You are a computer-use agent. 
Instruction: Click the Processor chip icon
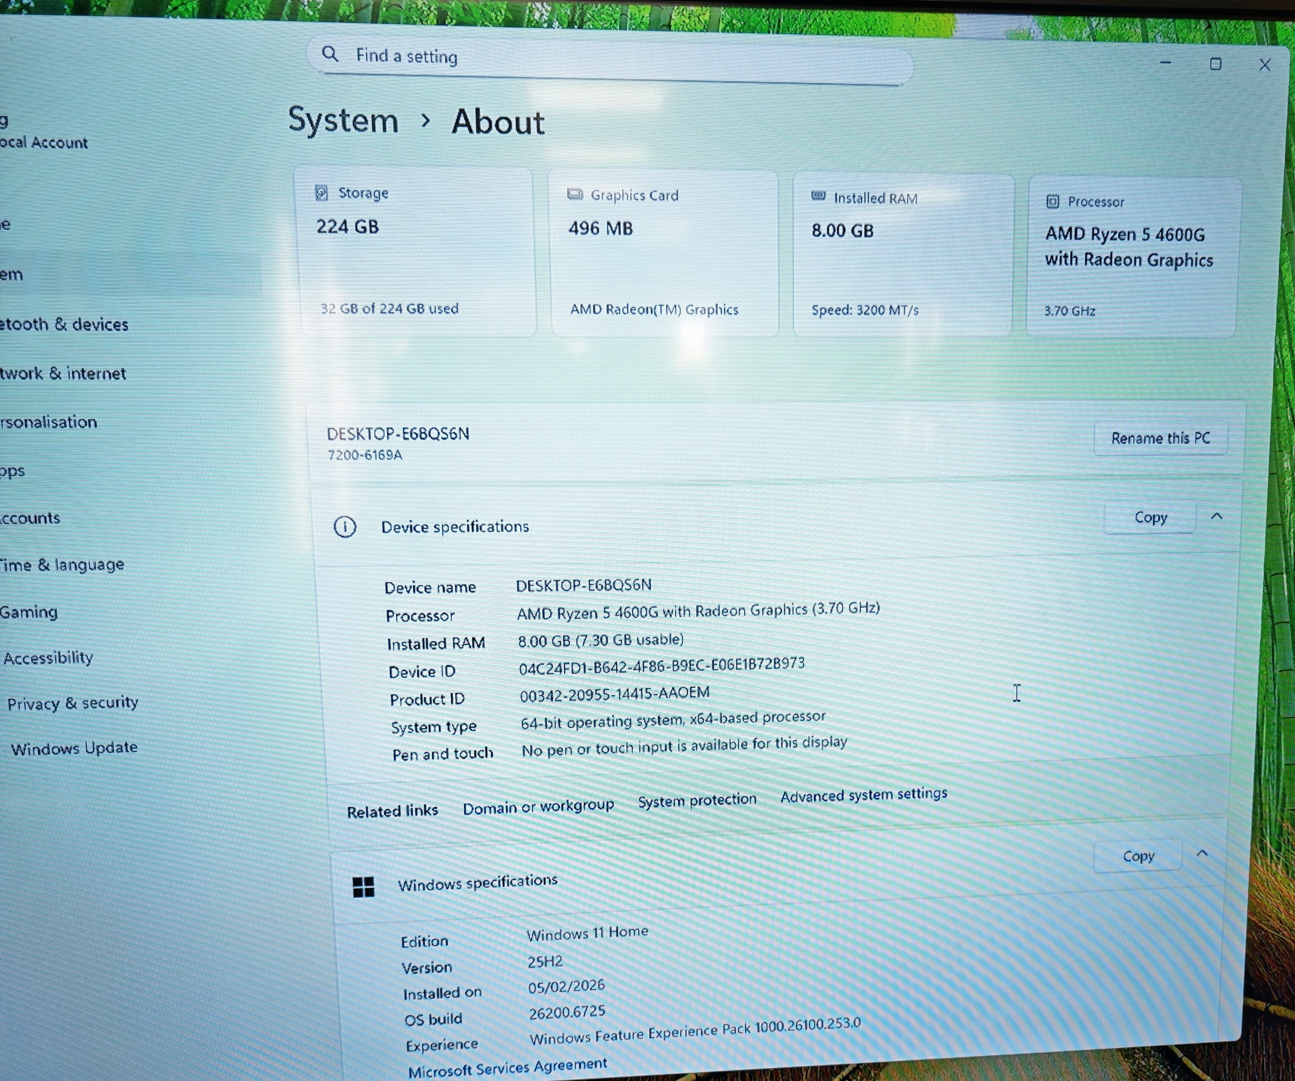coord(1053,202)
